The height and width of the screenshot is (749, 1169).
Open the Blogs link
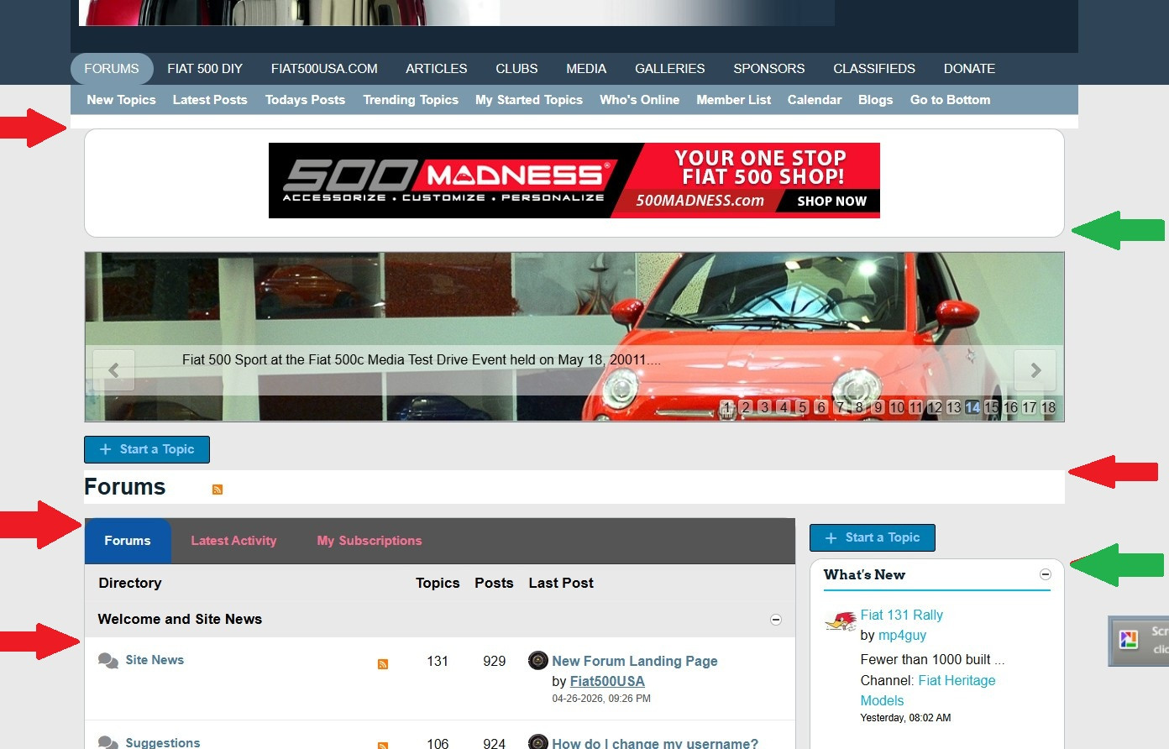click(x=875, y=100)
